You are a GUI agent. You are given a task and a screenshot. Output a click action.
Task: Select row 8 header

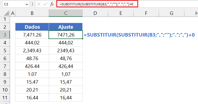5,74
